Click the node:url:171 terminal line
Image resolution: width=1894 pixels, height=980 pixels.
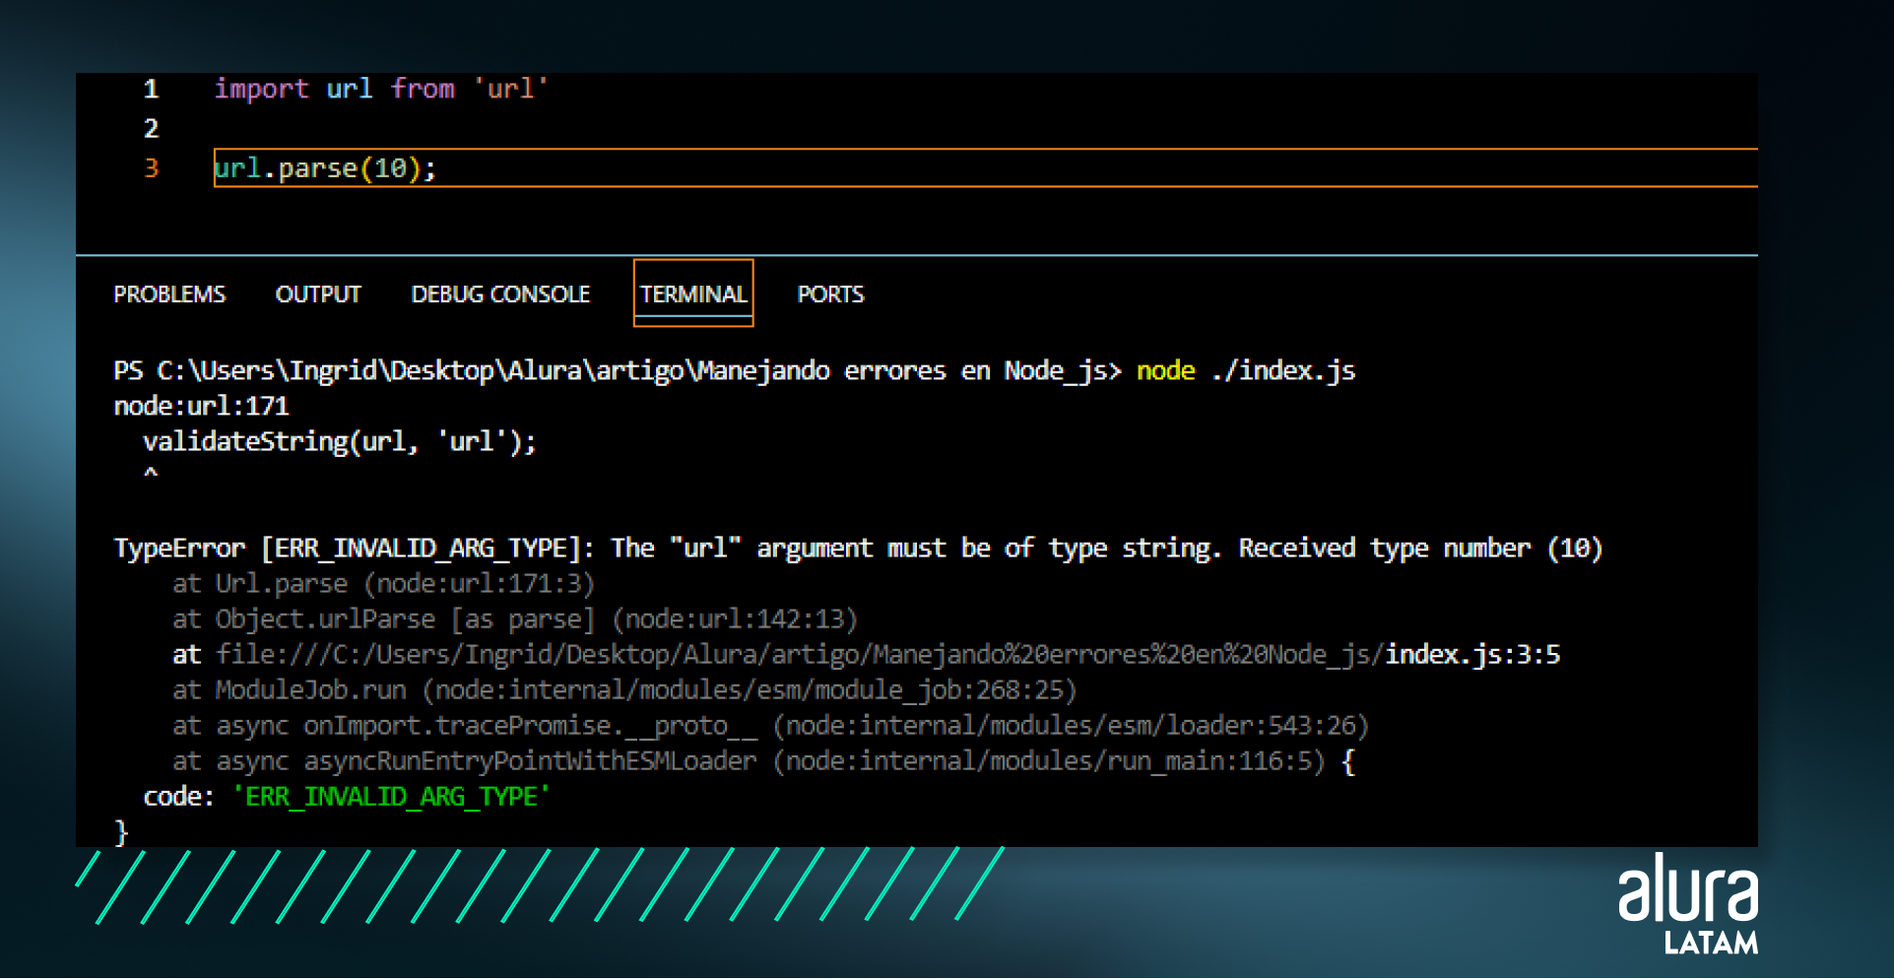coord(201,407)
